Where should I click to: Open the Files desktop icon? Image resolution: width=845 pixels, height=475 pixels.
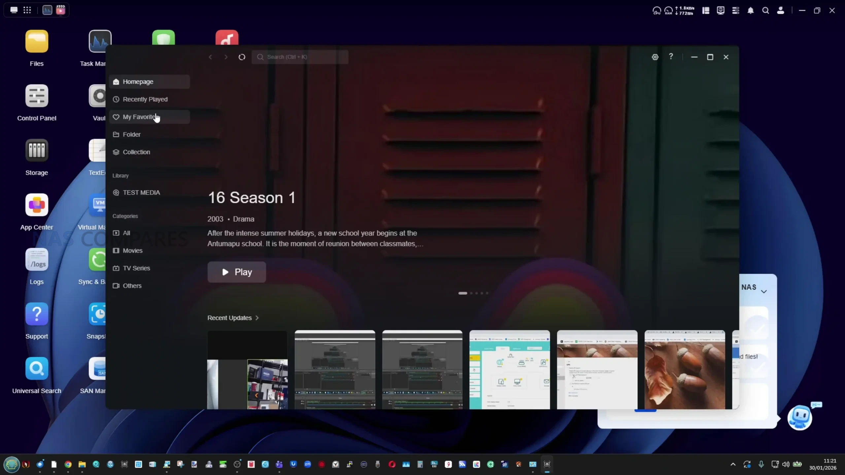pos(37,42)
